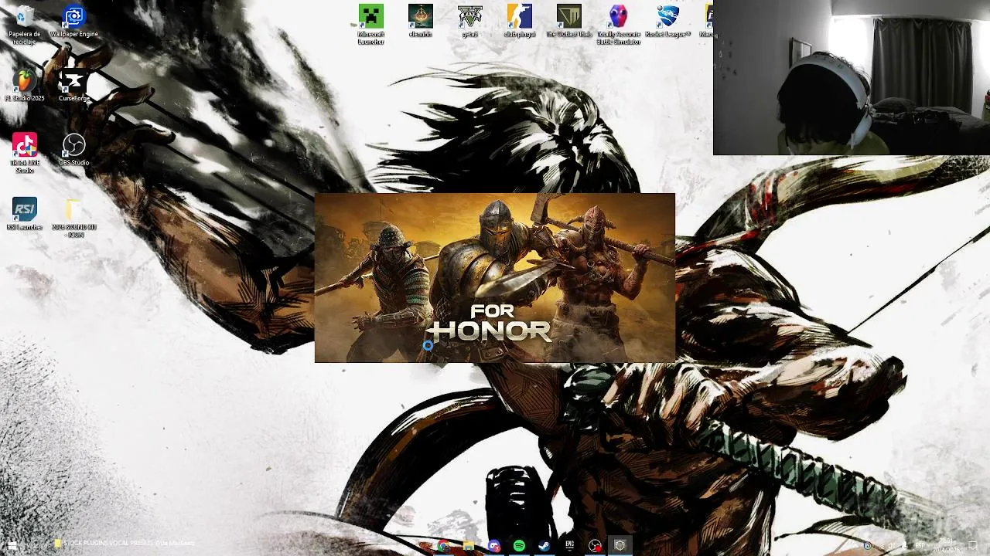This screenshot has width=990, height=556.
Task: Open the notification center icon
Action: (x=973, y=546)
